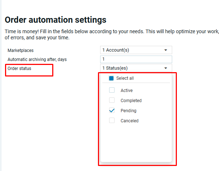Click the automatic archiving days input field
Viewport: 219px width, 171px height.
136,59
